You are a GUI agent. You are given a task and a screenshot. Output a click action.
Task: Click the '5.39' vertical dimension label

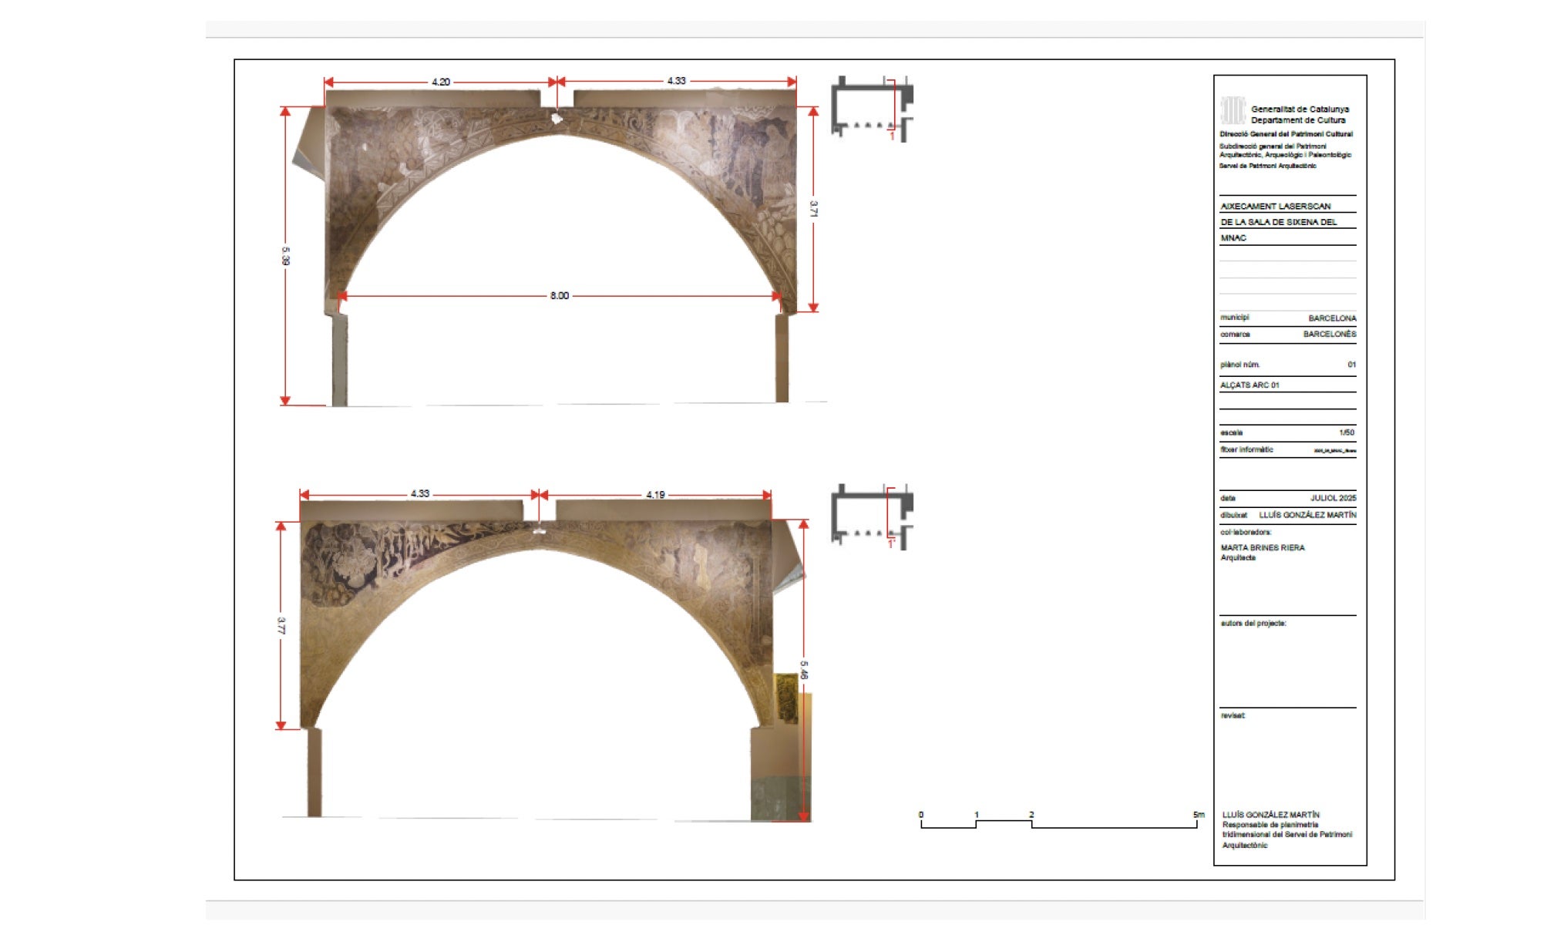[x=285, y=256]
